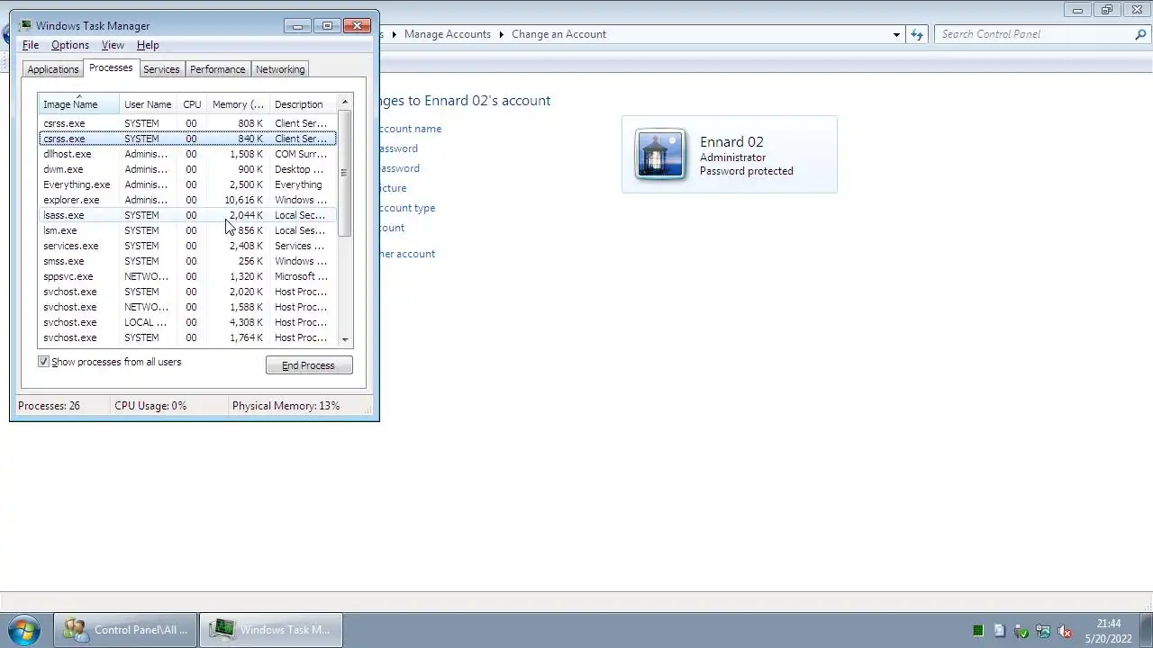The width and height of the screenshot is (1153, 648).
Task: Select Windows Task Manager taskbar button
Action: pos(270,630)
